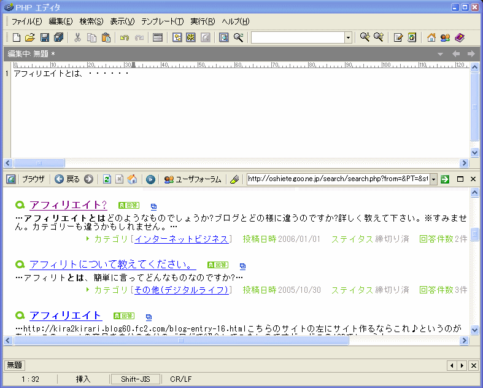The height and width of the screenshot is (388, 483).
Task: Click the インターネットビジネス category link
Action: pyautogui.click(x=182, y=239)
